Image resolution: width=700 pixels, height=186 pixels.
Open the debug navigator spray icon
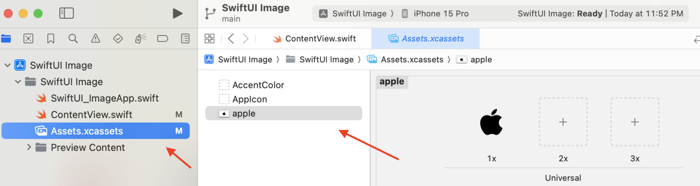140,38
